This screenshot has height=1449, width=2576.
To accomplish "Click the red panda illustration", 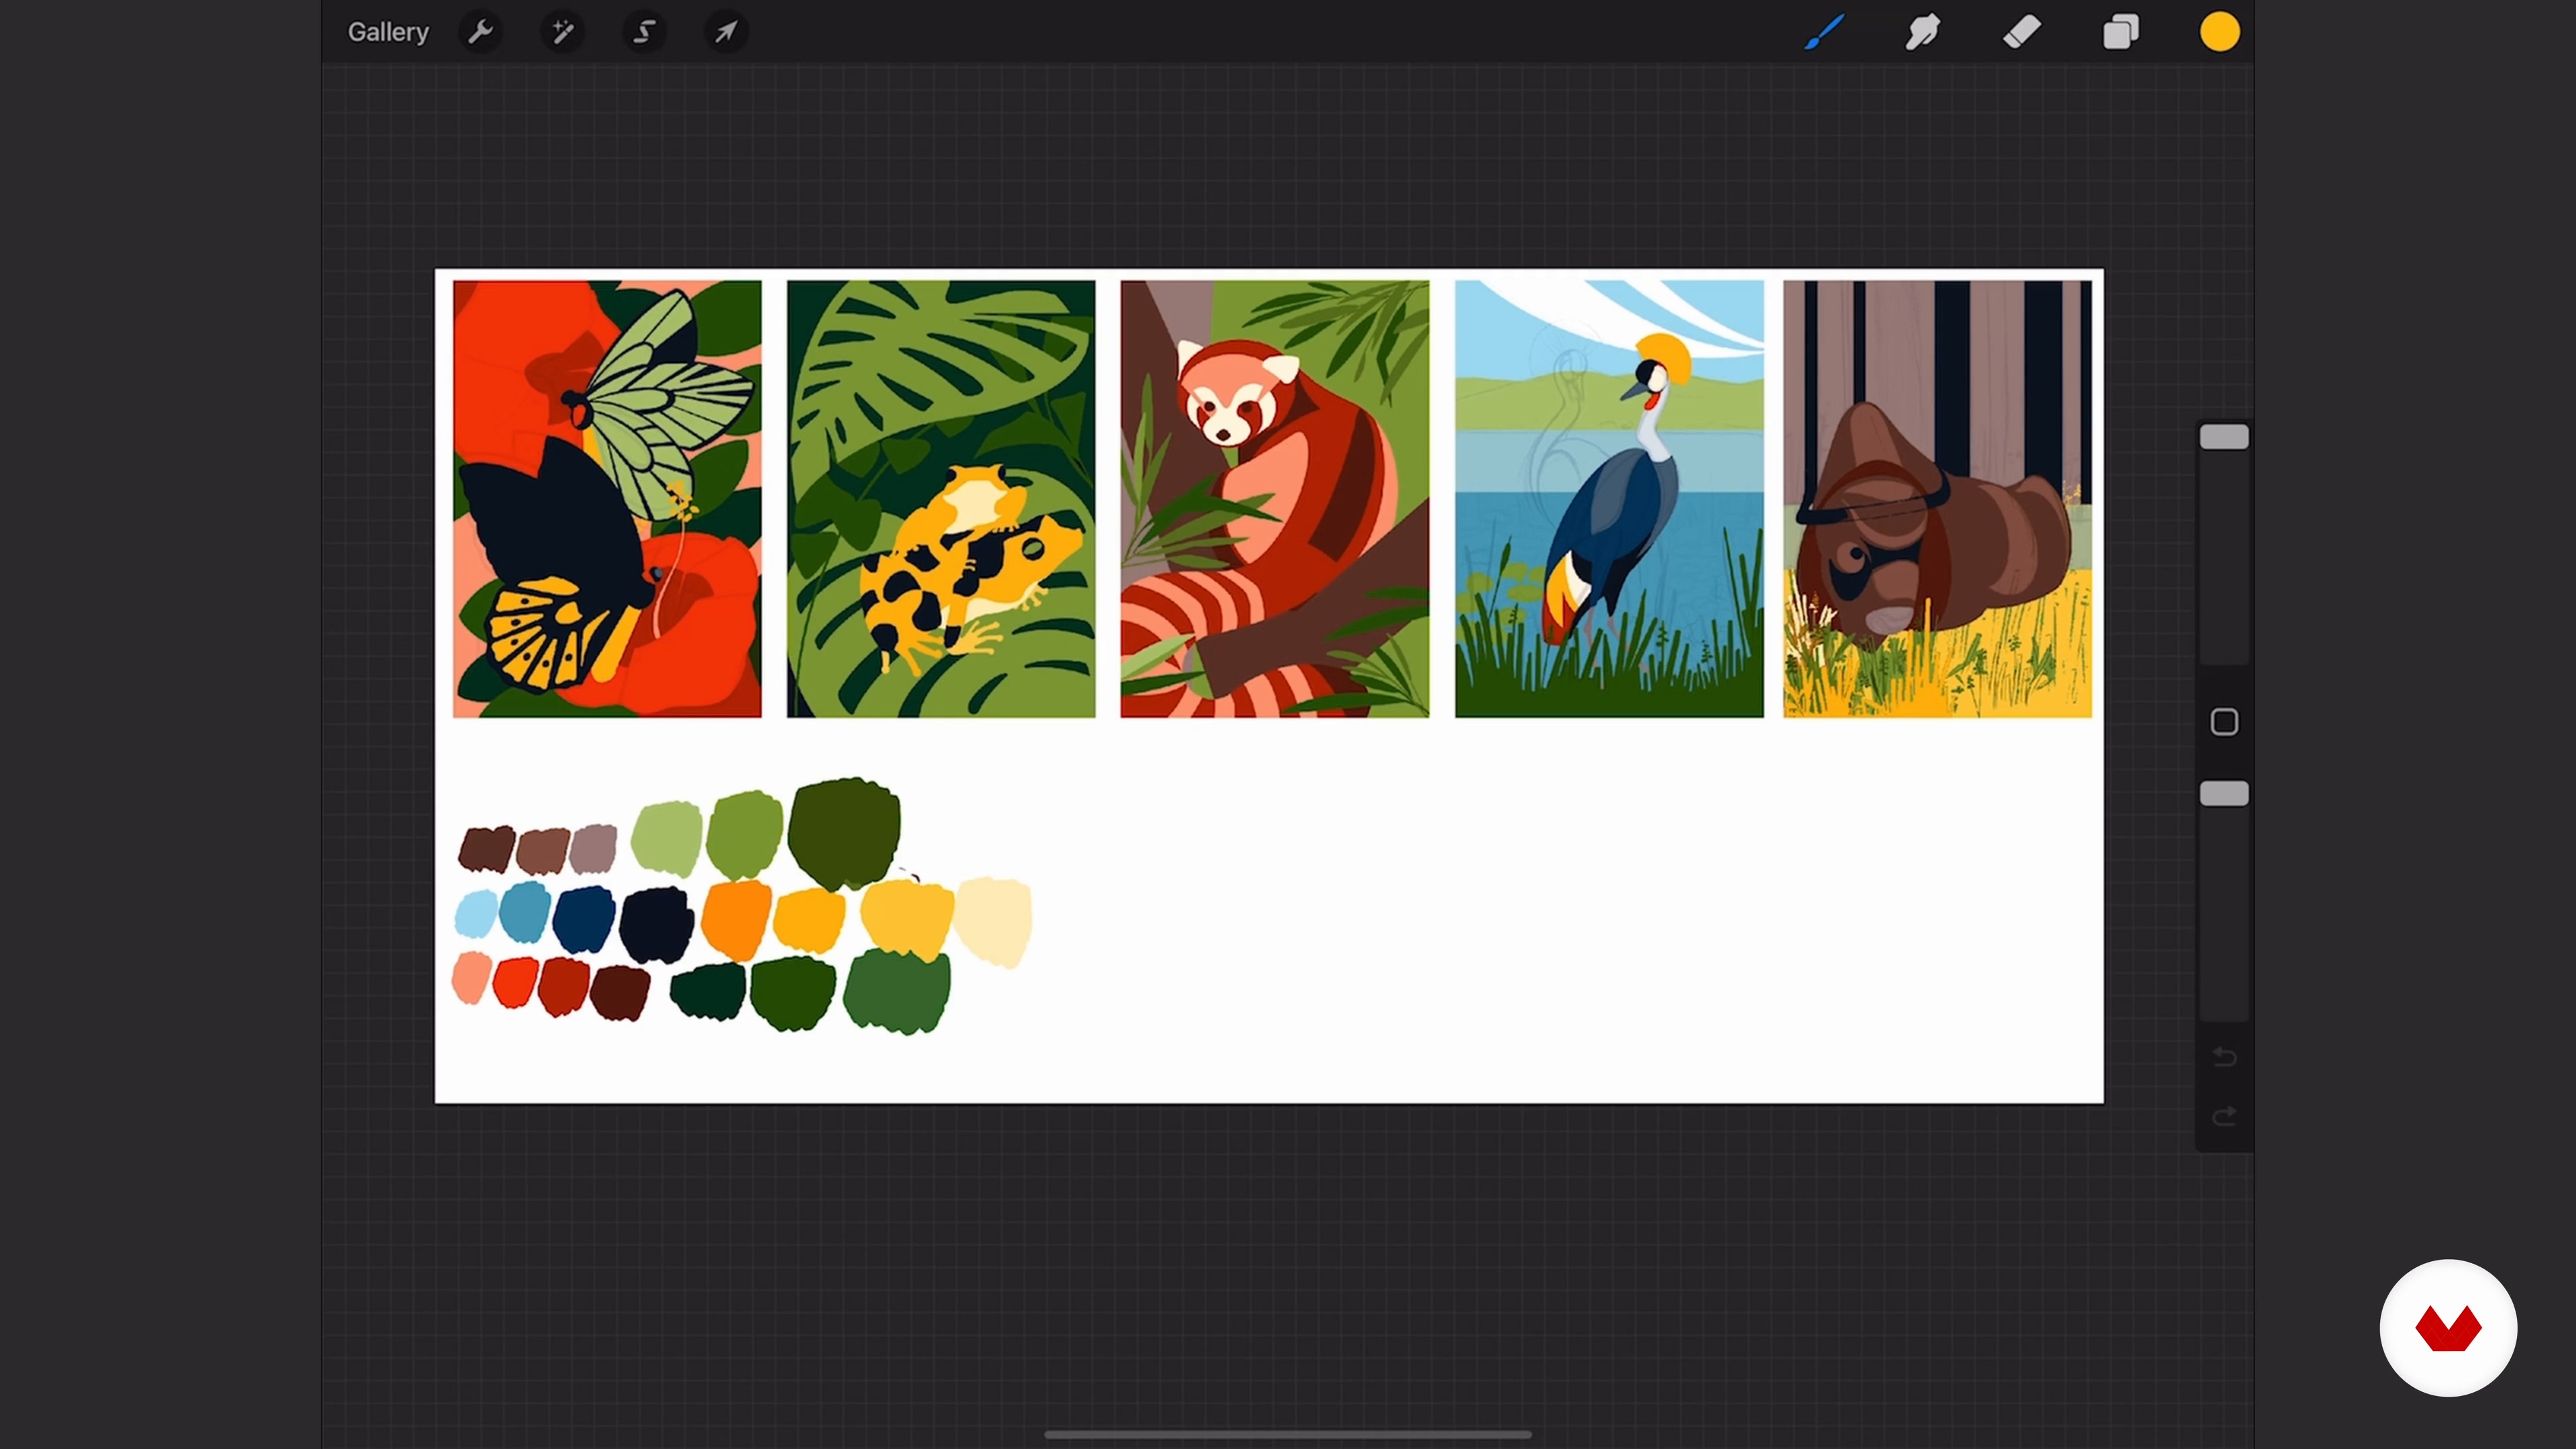I will point(1274,498).
